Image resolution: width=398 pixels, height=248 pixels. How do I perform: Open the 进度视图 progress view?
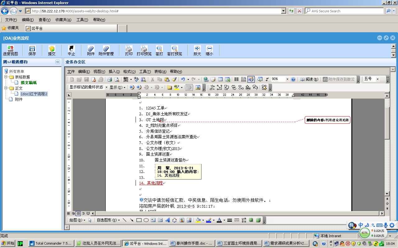(x=11, y=51)
